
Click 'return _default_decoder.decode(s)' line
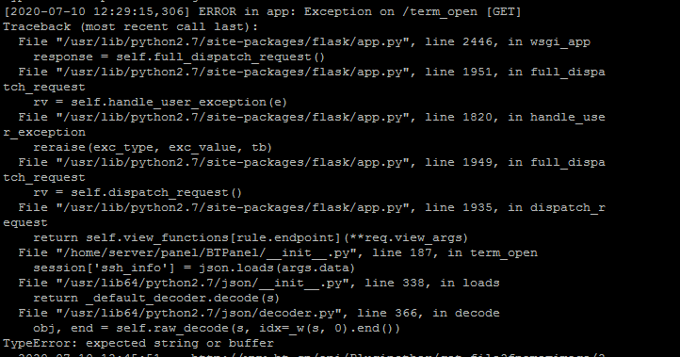[156, 299]
